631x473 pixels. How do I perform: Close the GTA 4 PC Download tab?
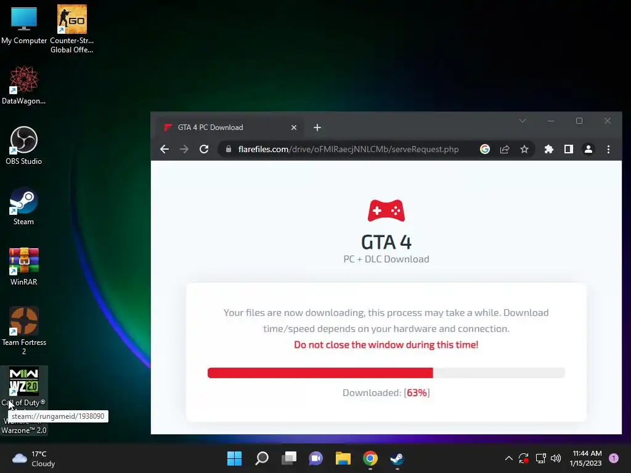[x=294, y=127]
